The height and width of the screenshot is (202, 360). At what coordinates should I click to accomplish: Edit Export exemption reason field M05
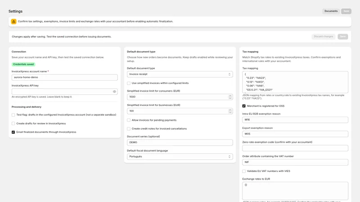(295, 134)
